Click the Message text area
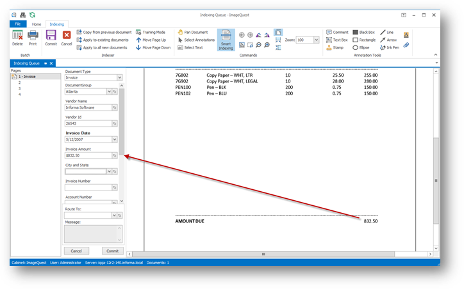This screenshot has height=289, width=464. [x=93, y=234]
